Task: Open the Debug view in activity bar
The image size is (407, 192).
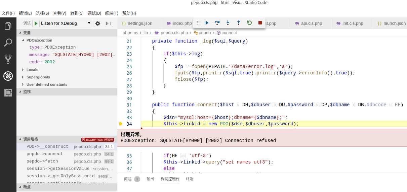Action: click(x=8, y=76)
